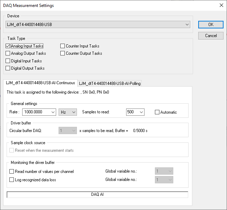Enable Digital Input Tasks checkbox
Viewport: 227px width, 210px height.
tap(8, 61)
